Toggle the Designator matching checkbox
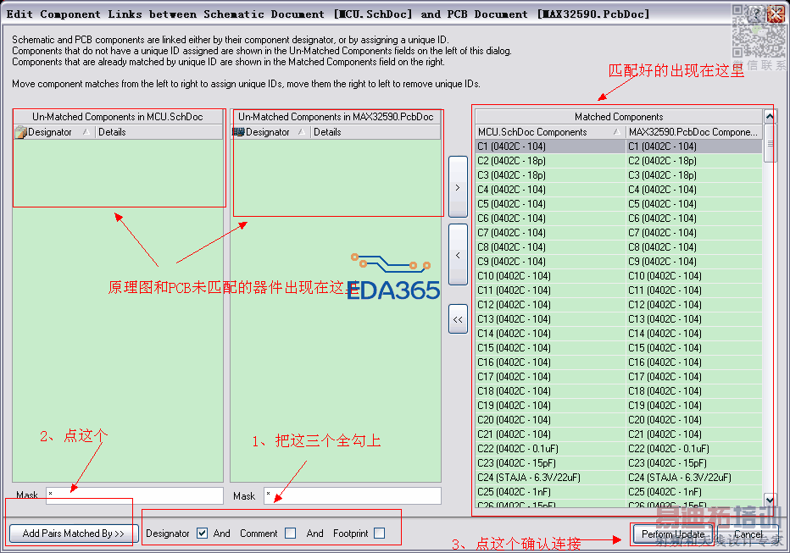Image resolution: width=790 pixels, height=553 pixels. point(202,534)
